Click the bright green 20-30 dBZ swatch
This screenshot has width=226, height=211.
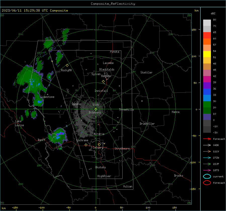click(x=207, y=104)
